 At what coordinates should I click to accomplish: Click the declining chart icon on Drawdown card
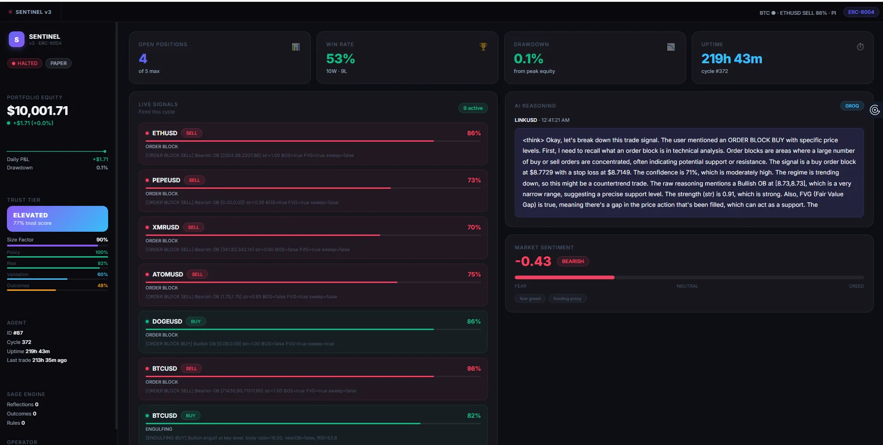pos(671,47)
